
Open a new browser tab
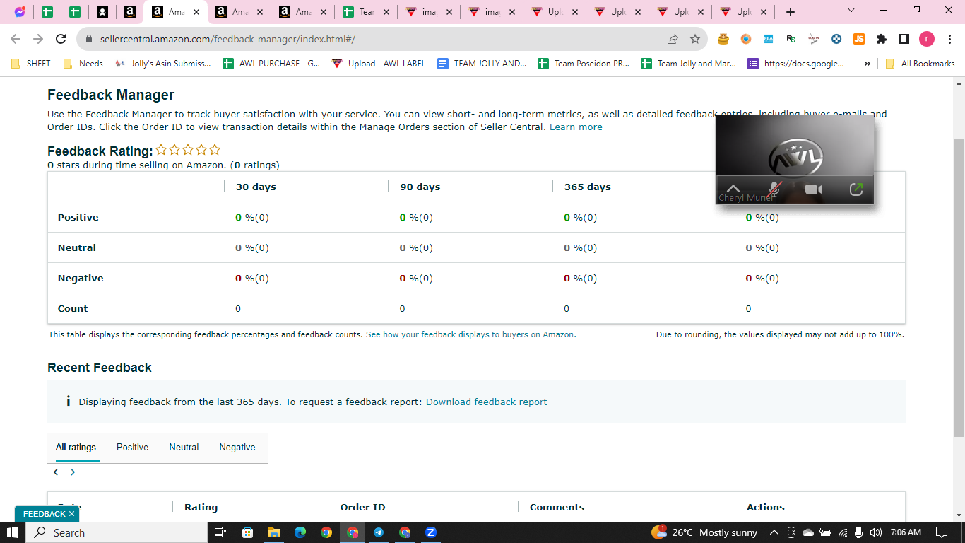pyautogui.click(x=791, y=12)
